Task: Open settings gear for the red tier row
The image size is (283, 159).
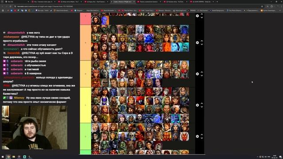Action: click(x=197, y=16)
